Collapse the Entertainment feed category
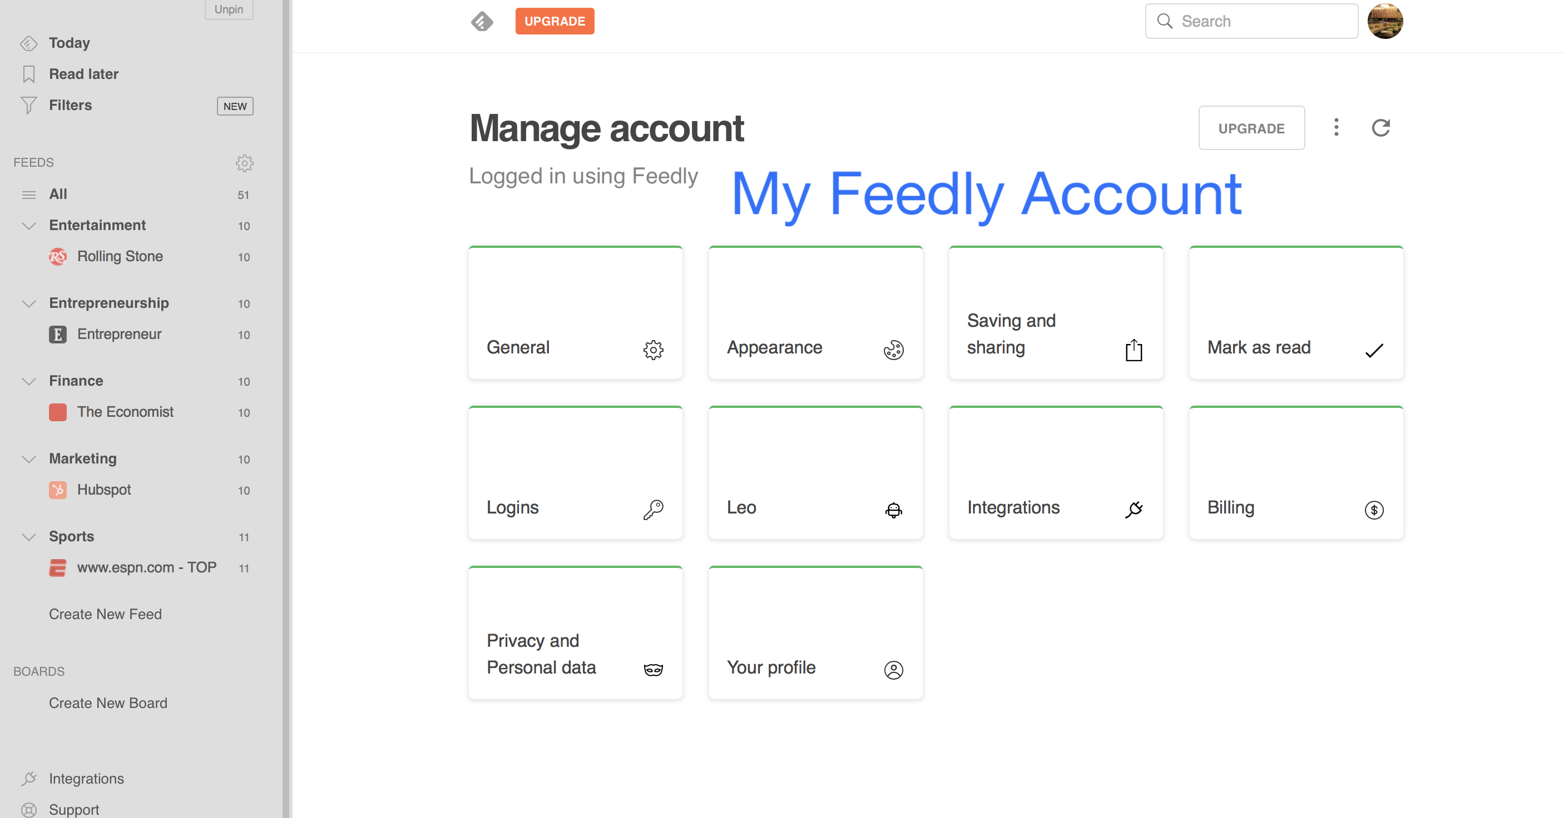Screen dimensions: 1564x818 28,226
